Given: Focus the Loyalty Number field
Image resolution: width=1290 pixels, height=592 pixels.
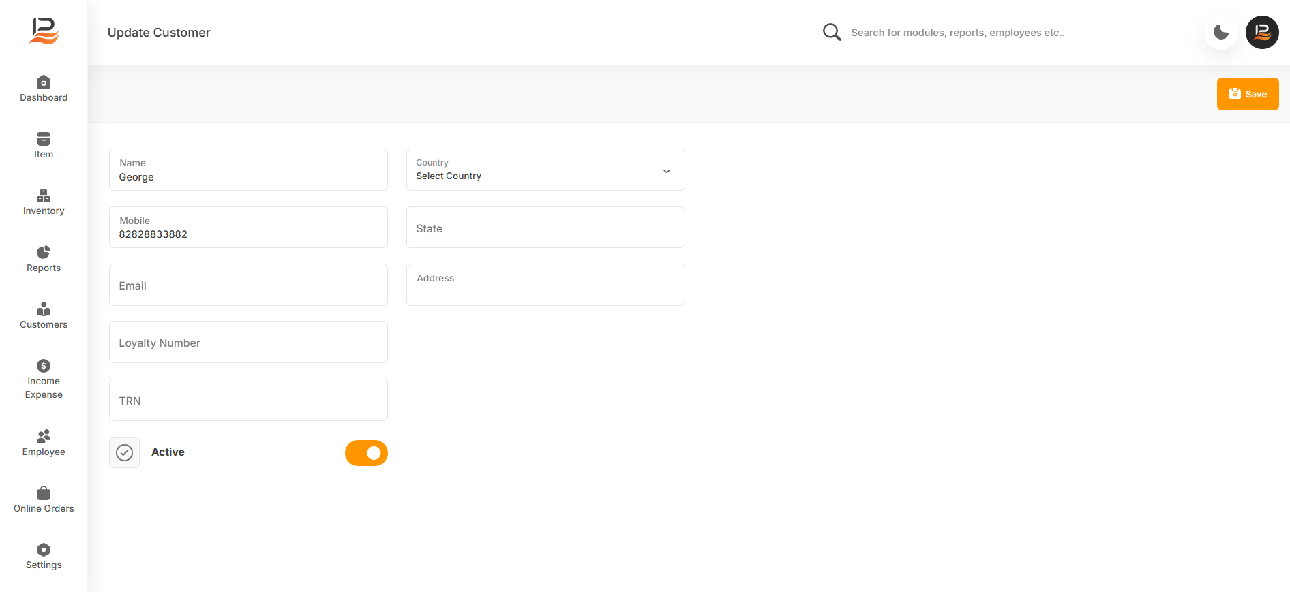Looking at the screenshot, I should (x=248, y=342).
